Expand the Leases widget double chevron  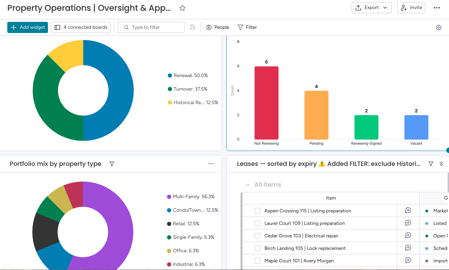tap(441, 164)
